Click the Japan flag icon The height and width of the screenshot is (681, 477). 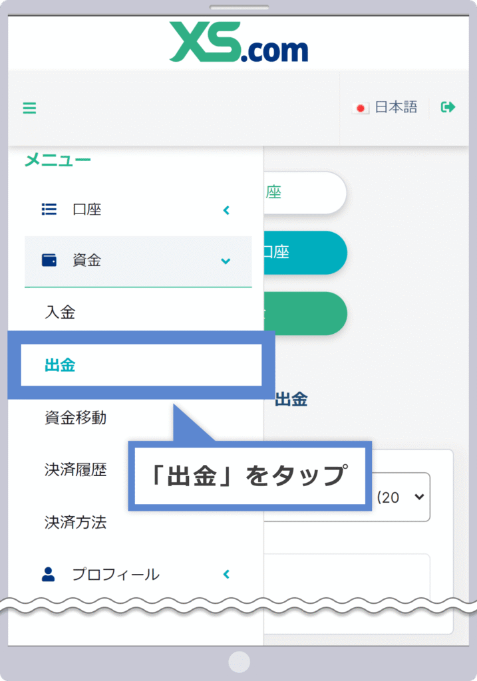pos(361,108)
